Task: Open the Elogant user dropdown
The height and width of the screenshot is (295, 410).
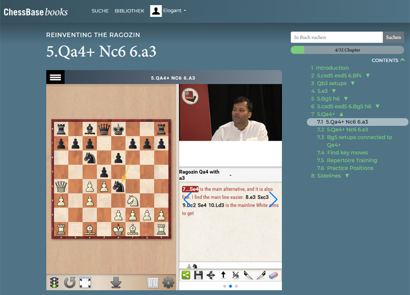Action: pos(169,11)
